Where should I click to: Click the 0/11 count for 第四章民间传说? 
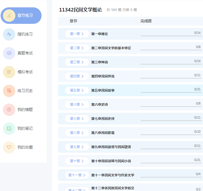click(197, 75)
